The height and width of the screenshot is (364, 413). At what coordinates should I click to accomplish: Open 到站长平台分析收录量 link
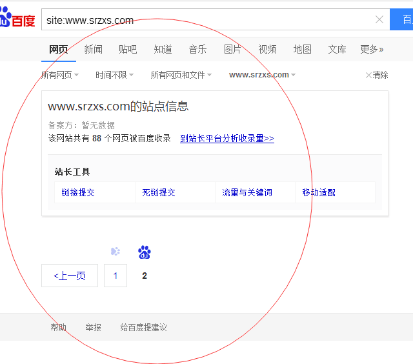[227, 138]
